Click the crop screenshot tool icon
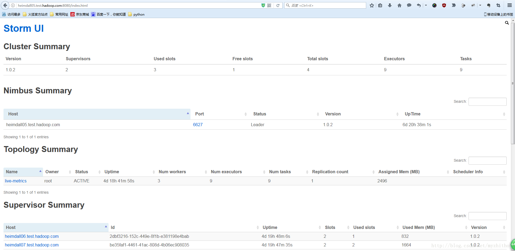Image resolution: width=515 pixels, height=251 pixels. (498, 5)
